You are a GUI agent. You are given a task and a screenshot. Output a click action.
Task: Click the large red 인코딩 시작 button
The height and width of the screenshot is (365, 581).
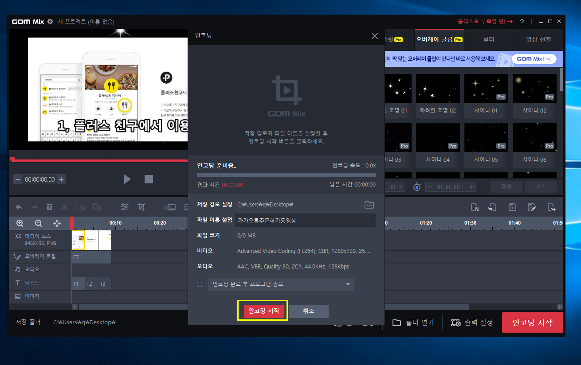[532, 322]
